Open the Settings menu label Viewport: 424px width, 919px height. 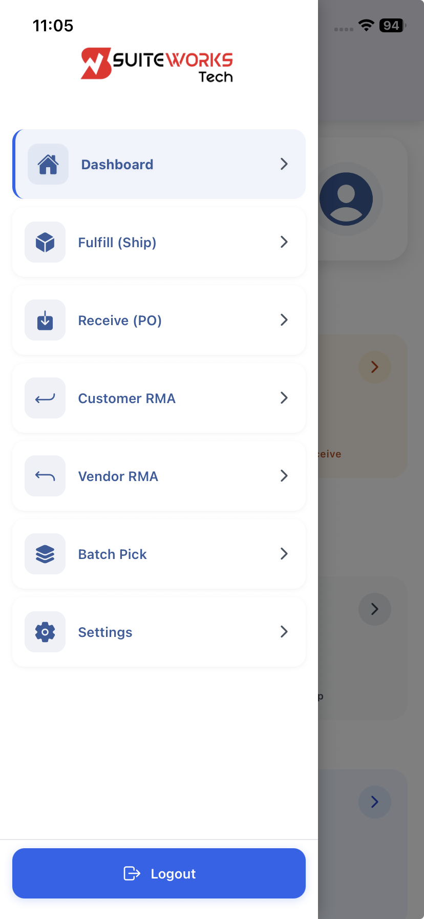[x=105, y=632]
